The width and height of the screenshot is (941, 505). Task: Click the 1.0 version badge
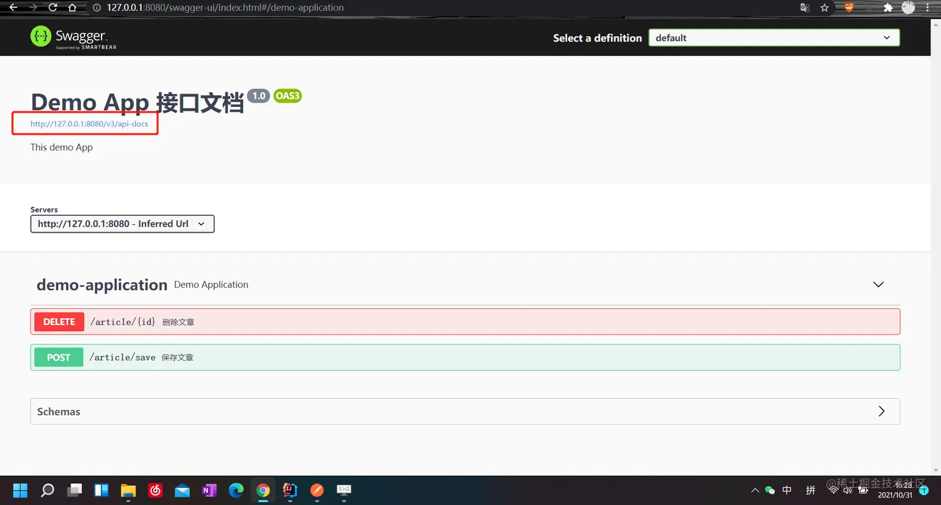click(258, 96)
